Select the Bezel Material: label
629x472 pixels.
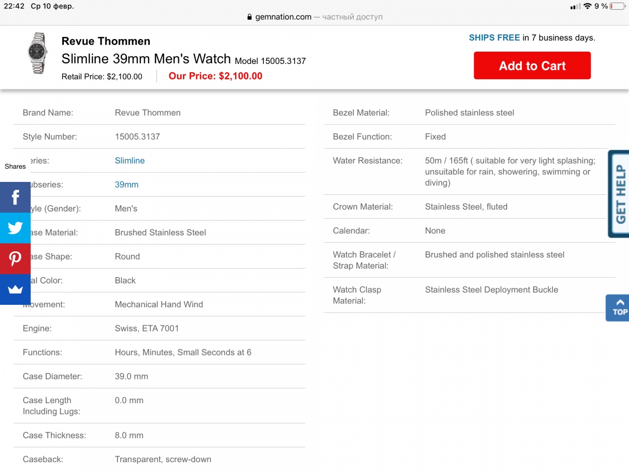coord(361,113)
